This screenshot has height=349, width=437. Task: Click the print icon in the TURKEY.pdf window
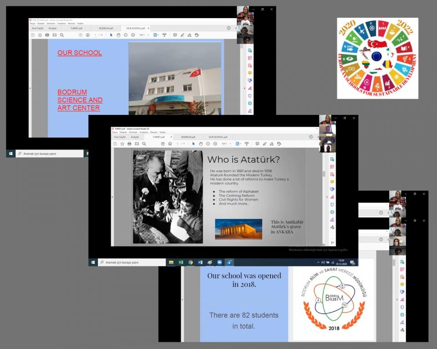129,144
